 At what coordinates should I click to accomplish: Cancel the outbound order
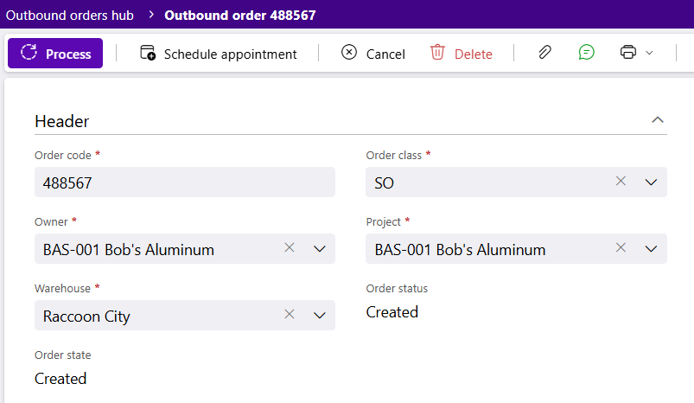pyautogui.click(x=373, y=54)
